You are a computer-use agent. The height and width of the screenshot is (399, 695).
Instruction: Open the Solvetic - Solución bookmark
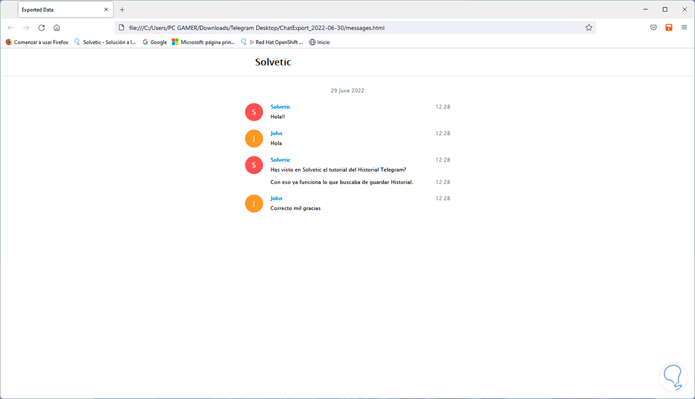click(105, 42)
